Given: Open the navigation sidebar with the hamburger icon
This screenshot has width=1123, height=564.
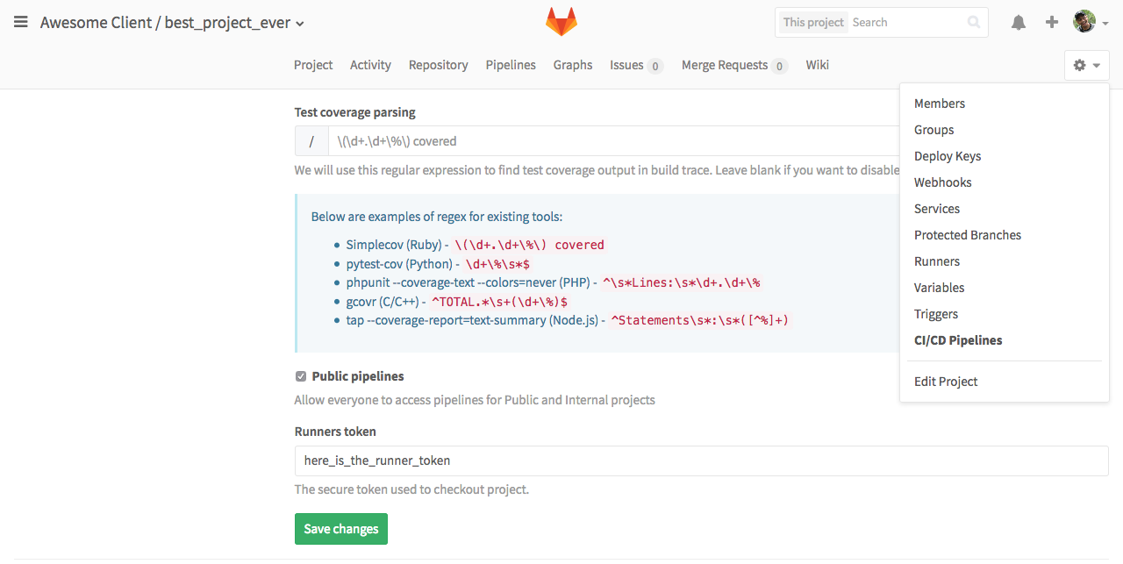Looking at the screenshot, I should click(x=20, y=22).
